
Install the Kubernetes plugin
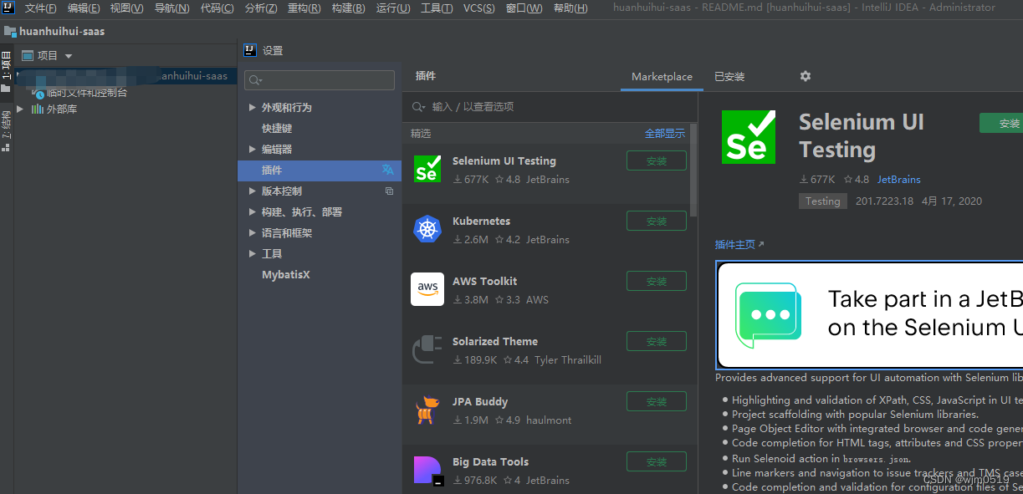click(x=657, y=221)
